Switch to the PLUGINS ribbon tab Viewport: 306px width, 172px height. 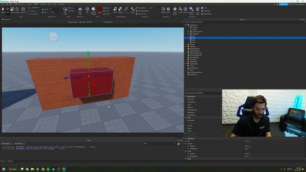[x=62, y=4]
